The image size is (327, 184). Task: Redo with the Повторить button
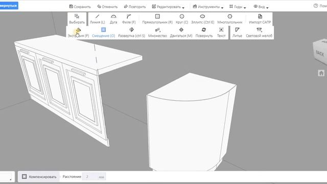click(x=135, y=7)
